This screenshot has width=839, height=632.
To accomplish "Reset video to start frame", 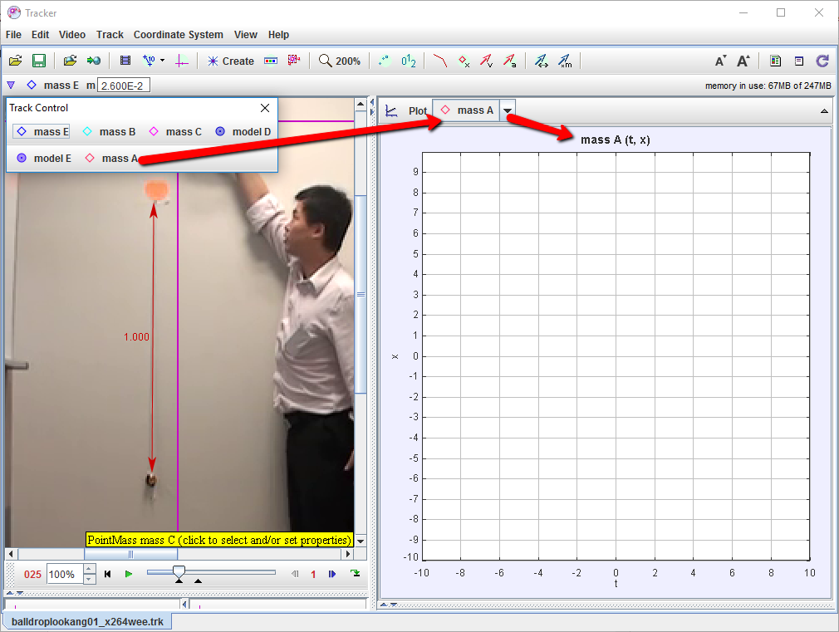I will 107,574.
